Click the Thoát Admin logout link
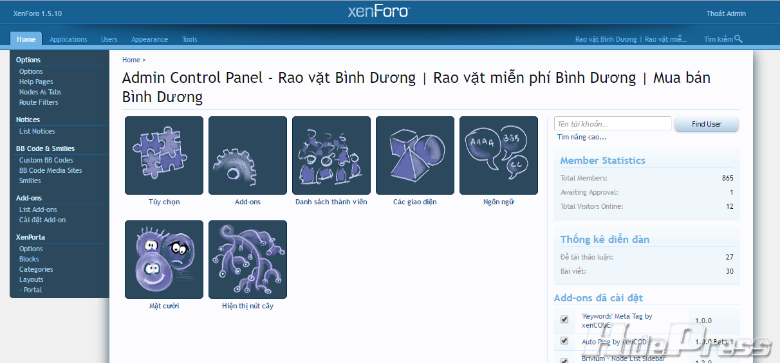The image size is (780, 363). click(726, 13)
